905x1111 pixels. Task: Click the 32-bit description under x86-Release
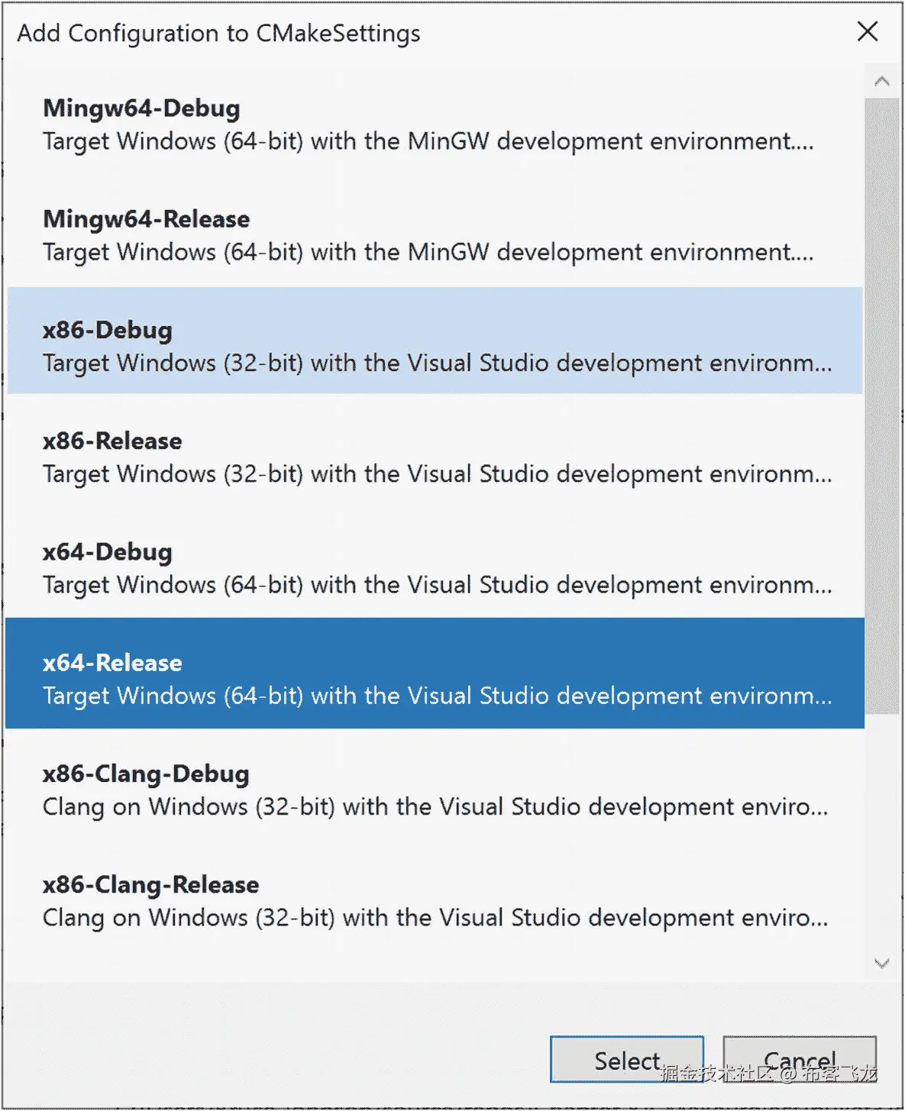click(x=437, y=474)
